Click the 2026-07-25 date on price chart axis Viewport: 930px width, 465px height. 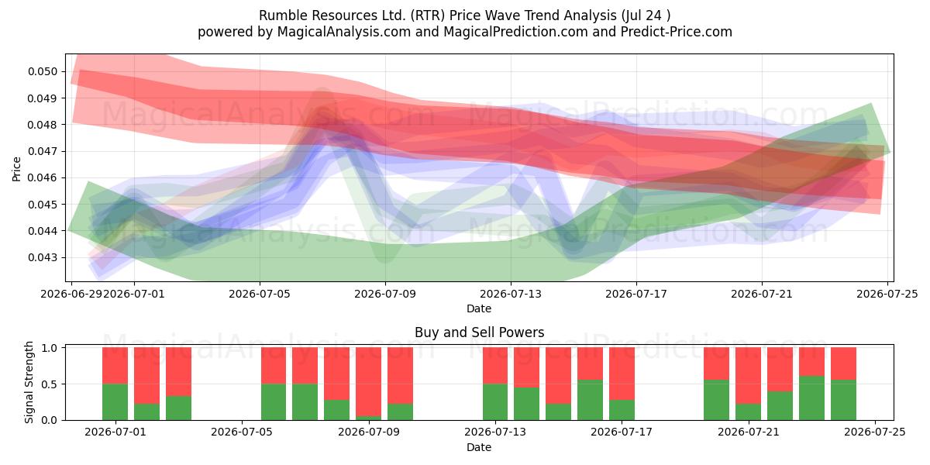tap(887, 294)
